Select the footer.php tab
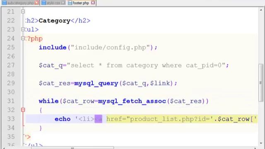Screen dimensions: 265x149 point(82,3)
